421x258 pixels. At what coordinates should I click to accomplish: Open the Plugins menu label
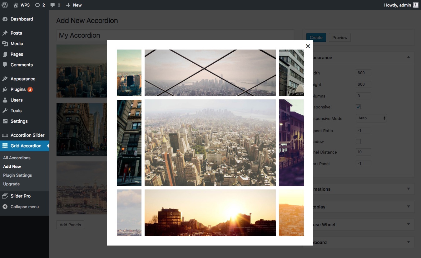click(x=18, y=89)
